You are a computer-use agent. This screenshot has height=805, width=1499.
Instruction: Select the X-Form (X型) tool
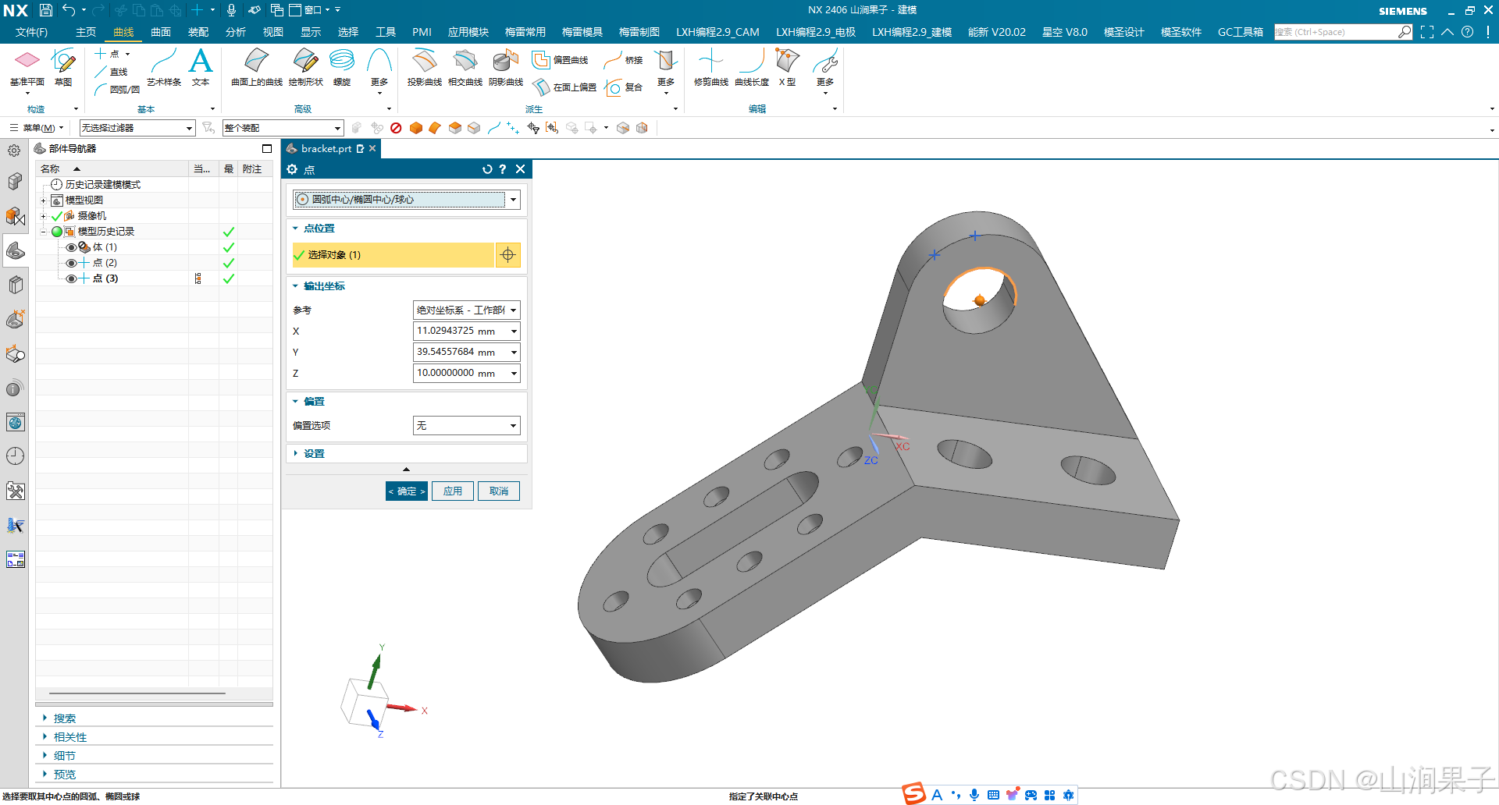click(787, 68)
